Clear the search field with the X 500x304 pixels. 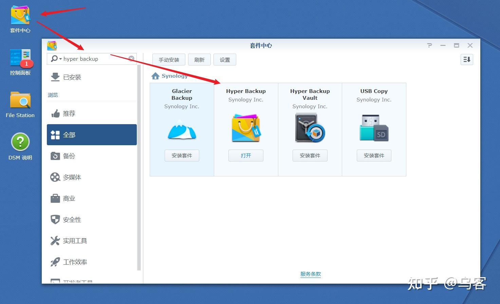point(132,58)
